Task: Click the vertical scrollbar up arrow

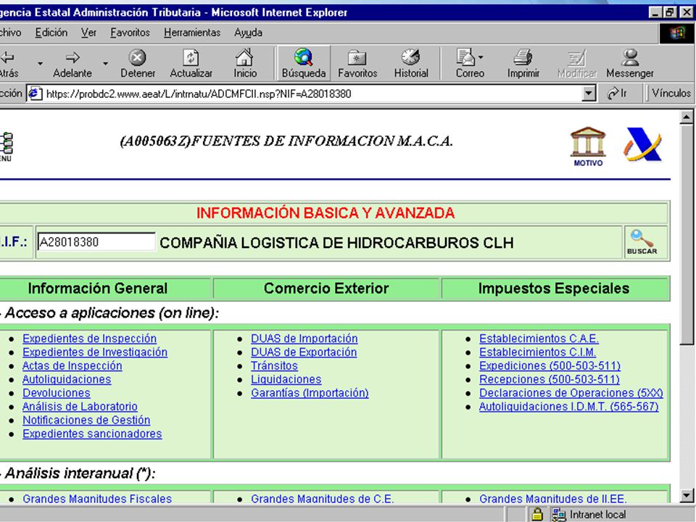Action: coord(687,117)
